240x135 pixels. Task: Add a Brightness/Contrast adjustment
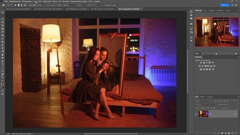point(201,63)
